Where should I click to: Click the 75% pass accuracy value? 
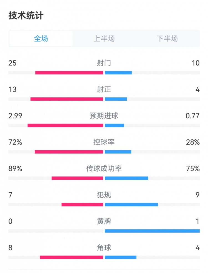pyautogui.click(x=193, y=169)
